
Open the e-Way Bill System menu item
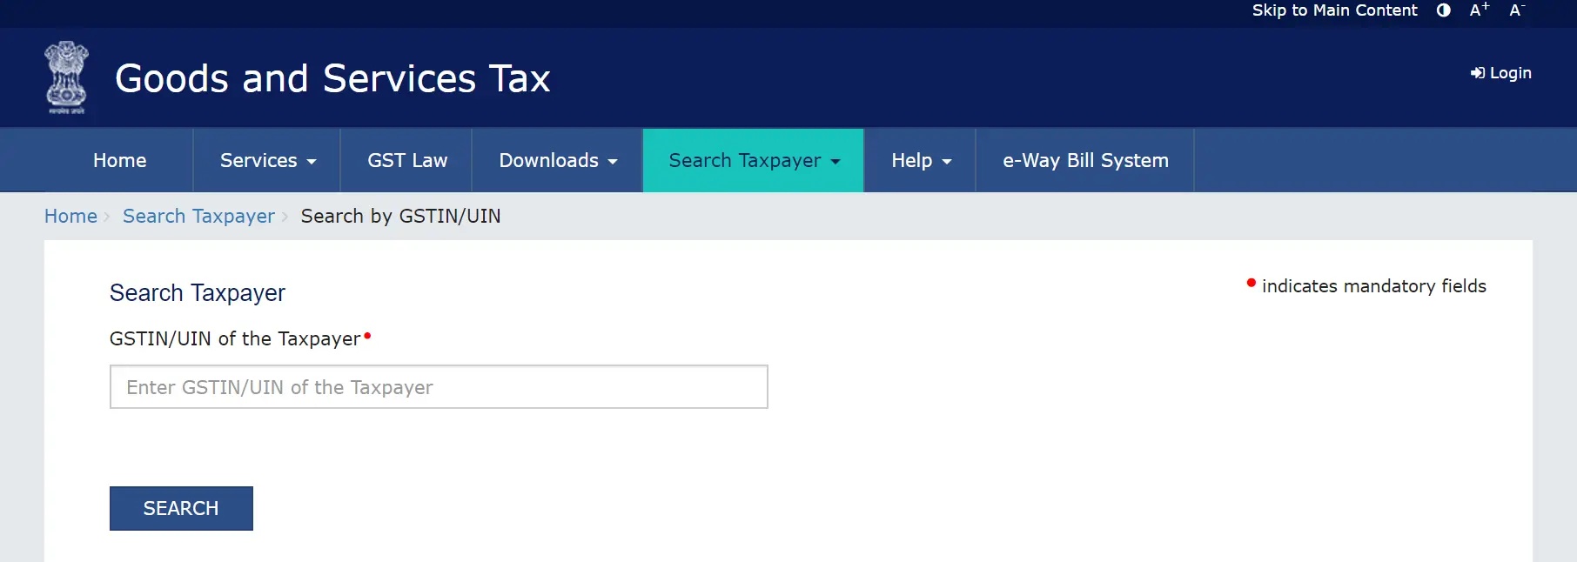click(x=1084, y=160)
